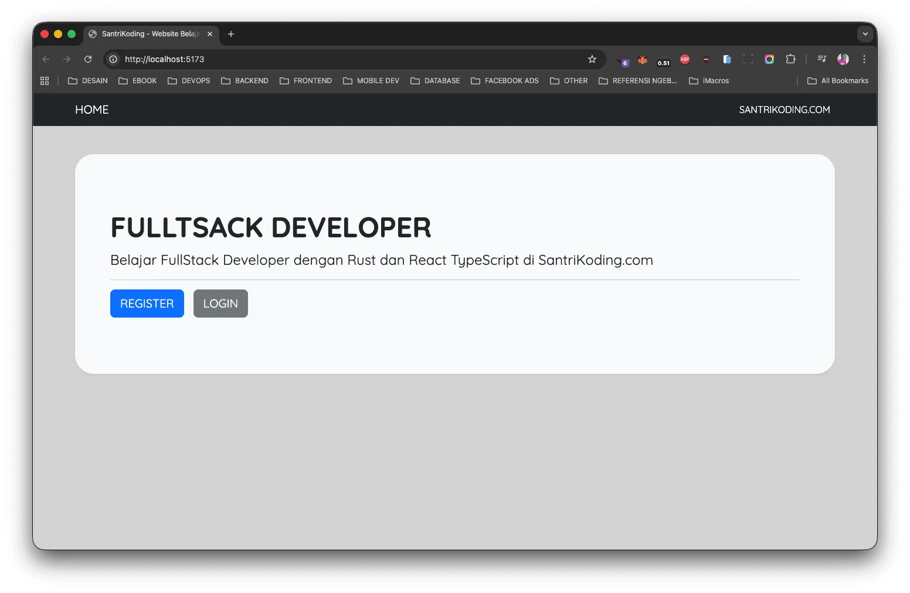Open the dashed-frame screenshot extension
The height and width of the screenshot is (593, 910).
(748, 59)
